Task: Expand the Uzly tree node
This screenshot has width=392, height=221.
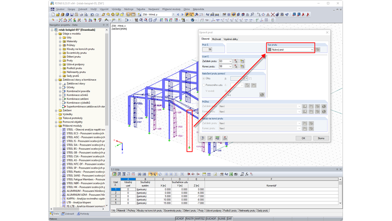Action: [60, 38]
